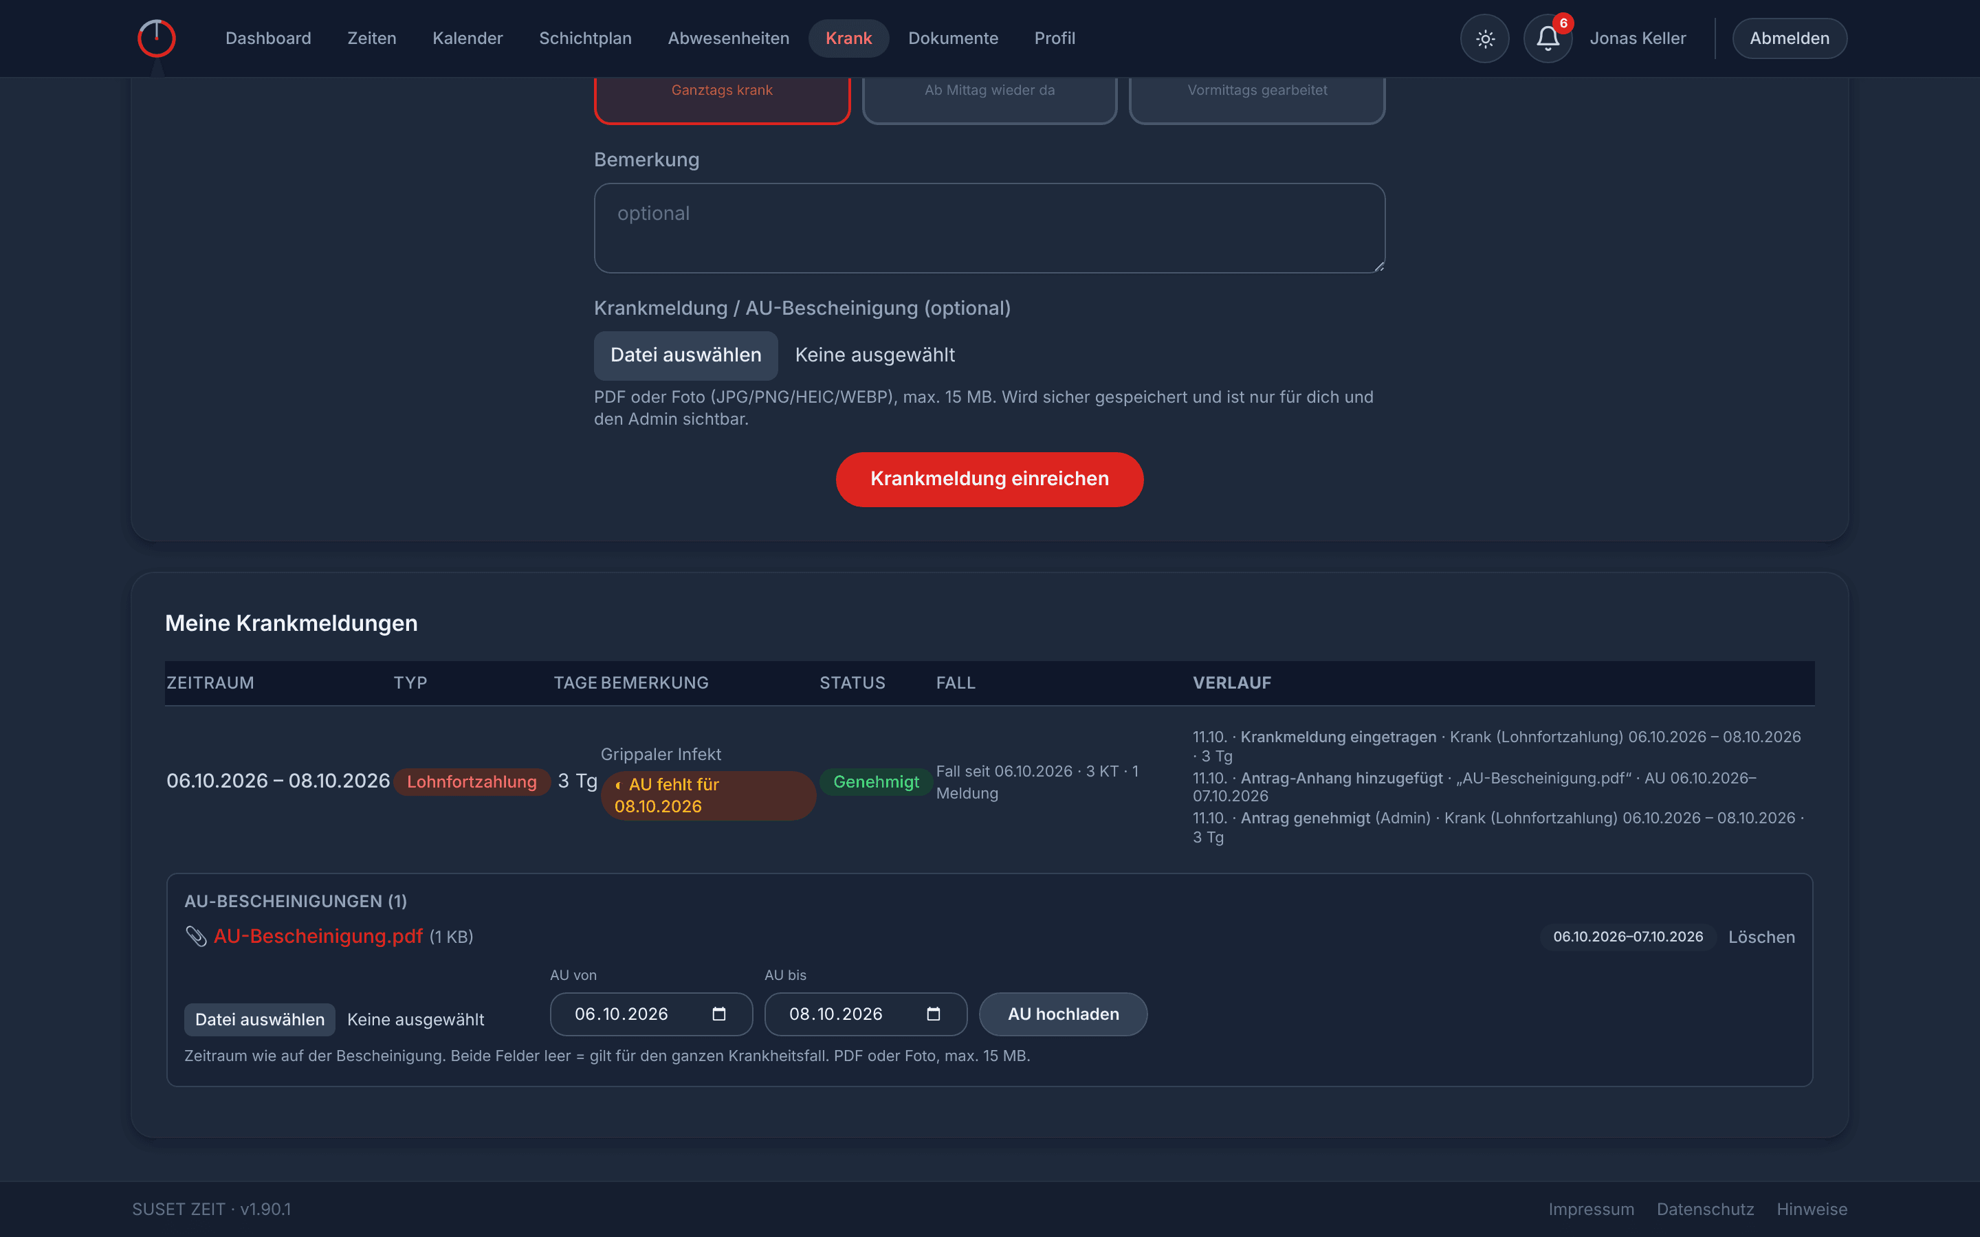Select the Krank tab

click(x=848, y=38)
